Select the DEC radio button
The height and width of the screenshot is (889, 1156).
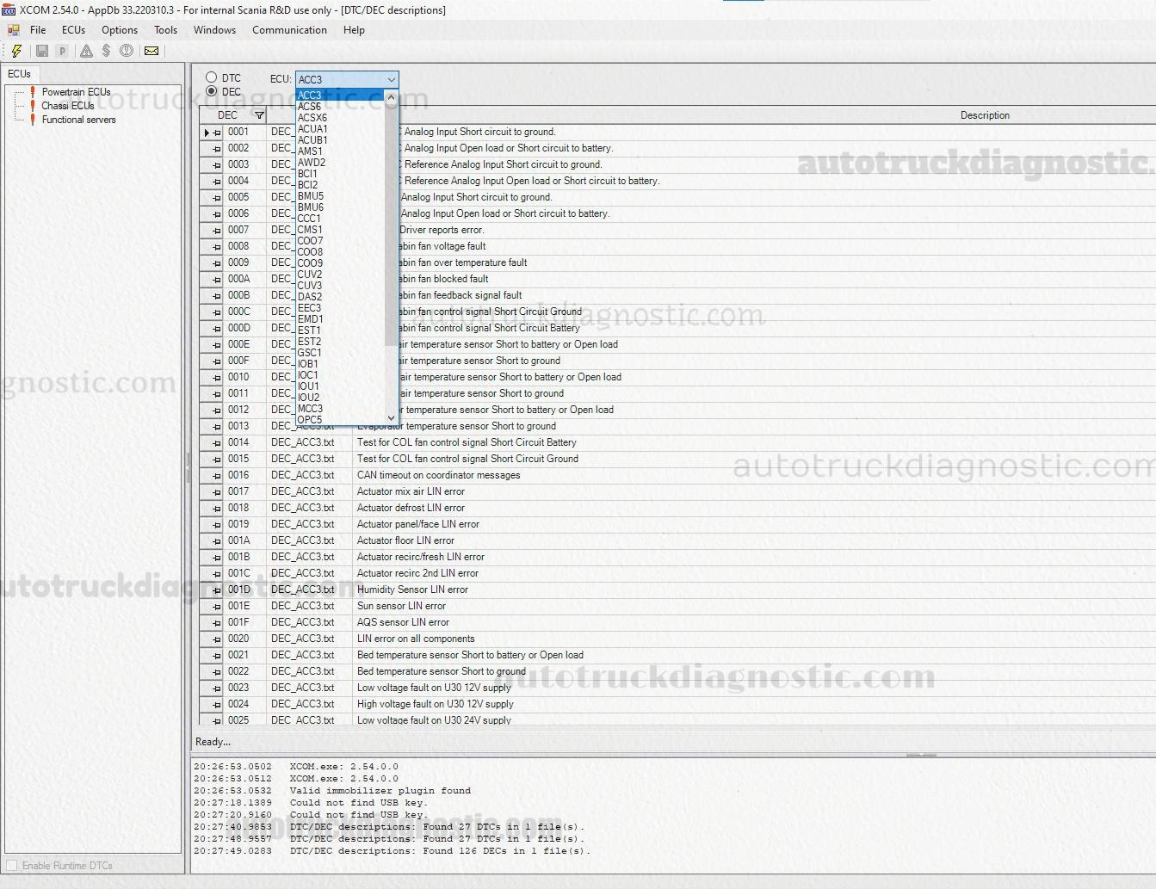click(212, 91)
